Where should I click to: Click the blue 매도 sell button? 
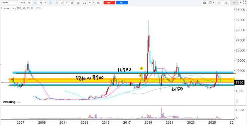click(122, 3)
